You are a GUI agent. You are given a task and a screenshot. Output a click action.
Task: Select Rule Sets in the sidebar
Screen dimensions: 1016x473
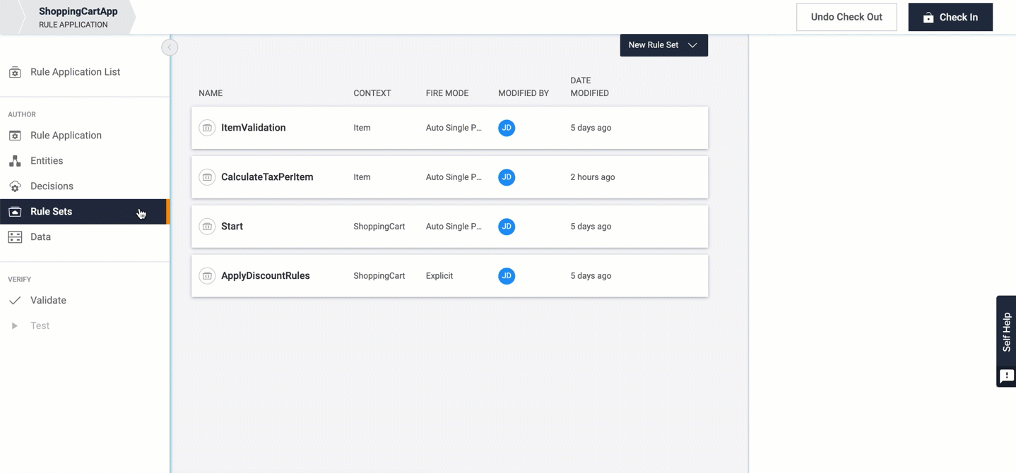coord(84,212)
